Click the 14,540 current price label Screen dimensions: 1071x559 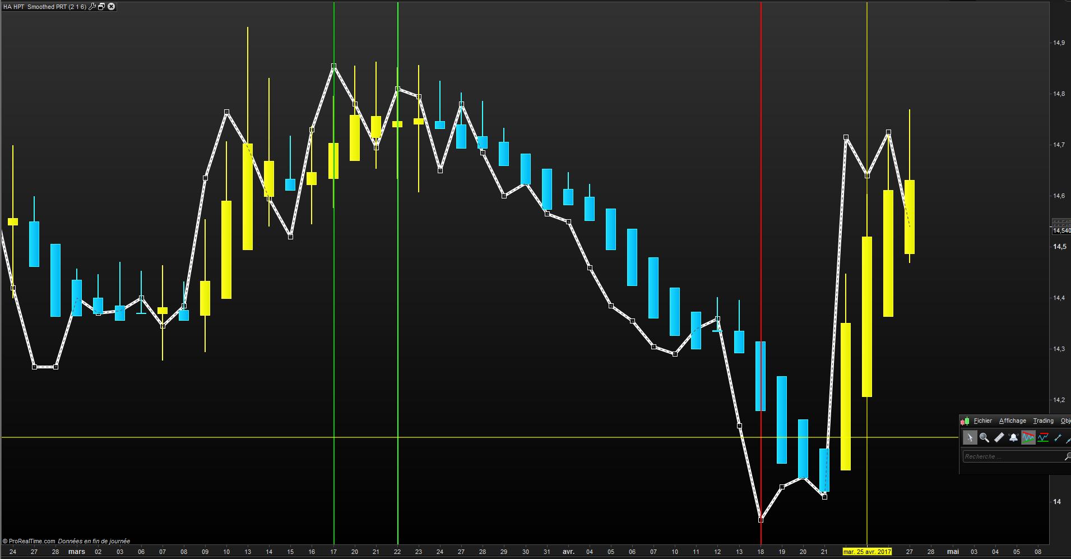tap(1061, 230)
